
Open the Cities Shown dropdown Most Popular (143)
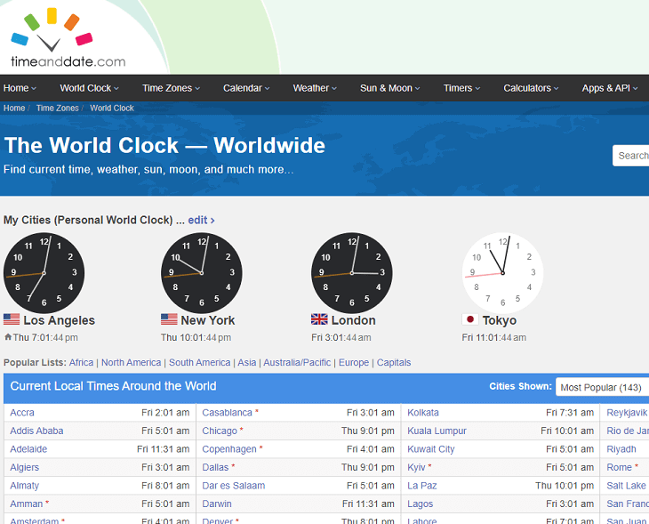tap(602, 387)
